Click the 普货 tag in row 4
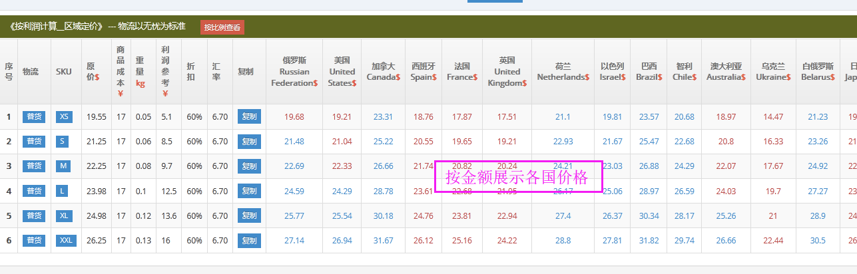This screenshot has width=857, height=274. (34, 191)
